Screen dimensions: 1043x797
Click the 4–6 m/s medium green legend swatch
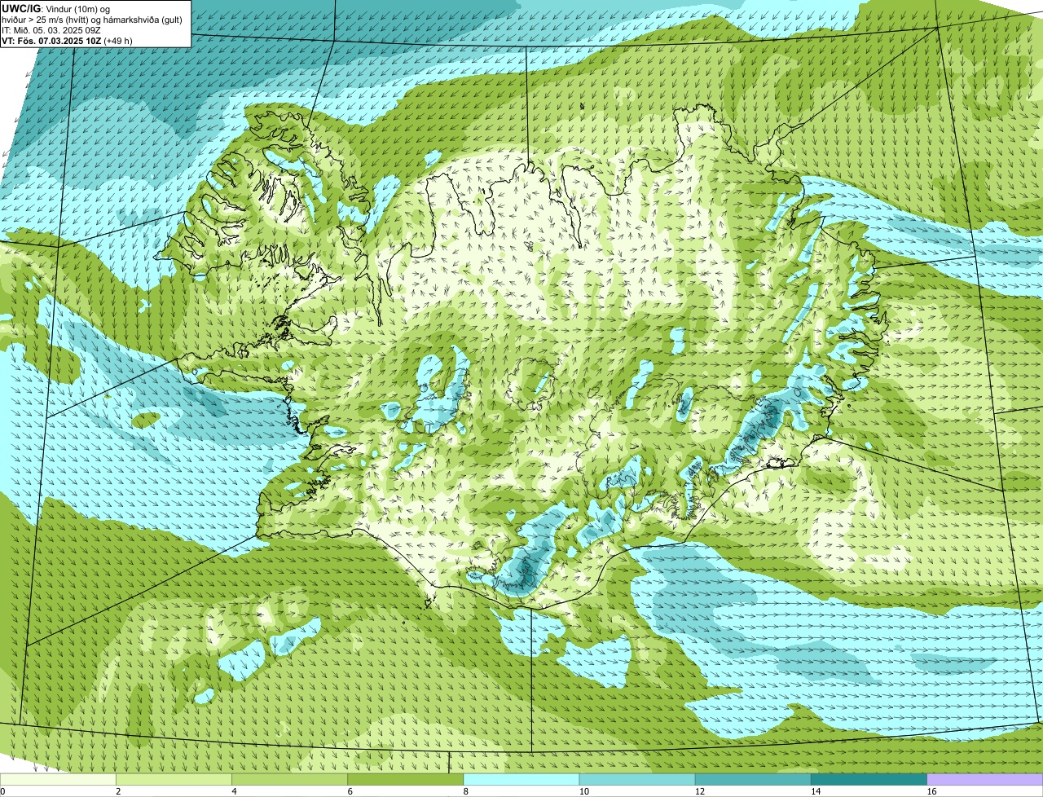[x=290, y=779]
